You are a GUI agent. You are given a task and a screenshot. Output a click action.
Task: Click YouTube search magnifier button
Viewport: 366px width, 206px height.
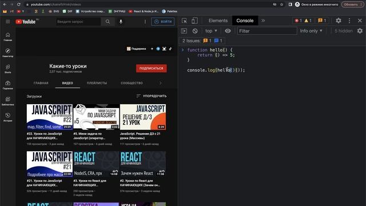[108, 22]
